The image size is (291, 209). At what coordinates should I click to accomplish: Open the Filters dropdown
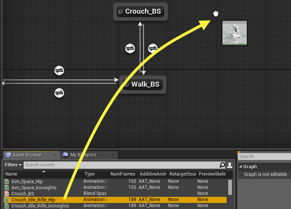coord(13,165)
